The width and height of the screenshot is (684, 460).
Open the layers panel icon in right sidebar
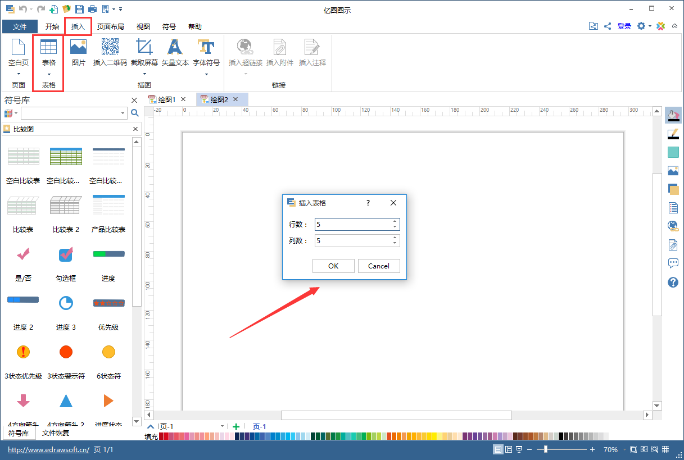[x=673, y=189]
